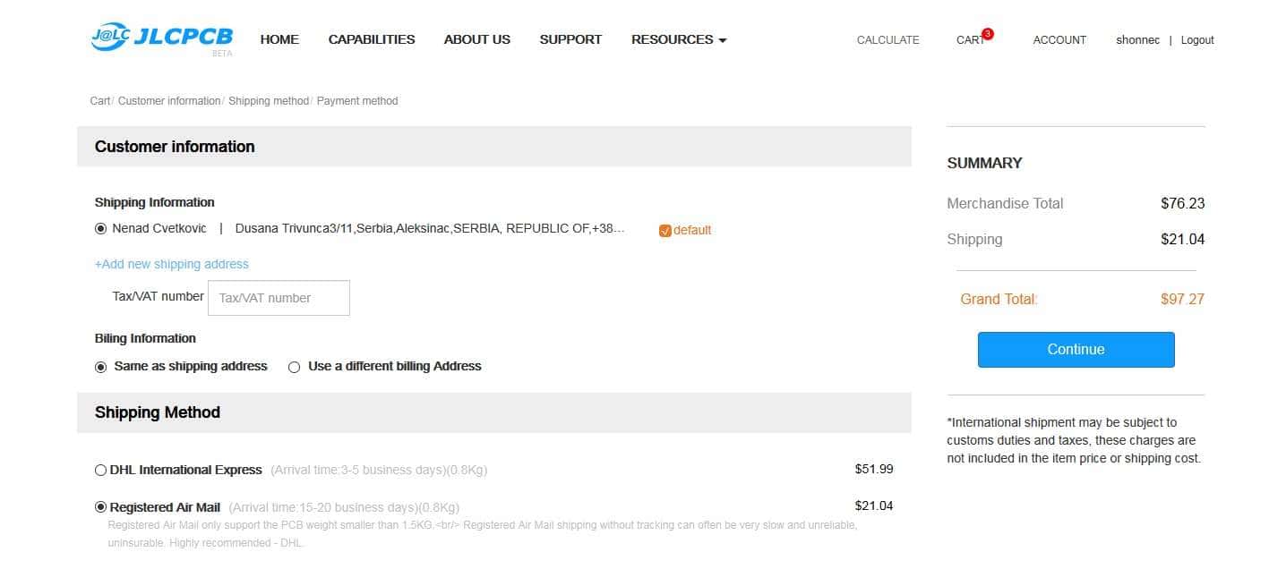Click the red cart count badge
The image size is (1269, 569).
[987, 34]
